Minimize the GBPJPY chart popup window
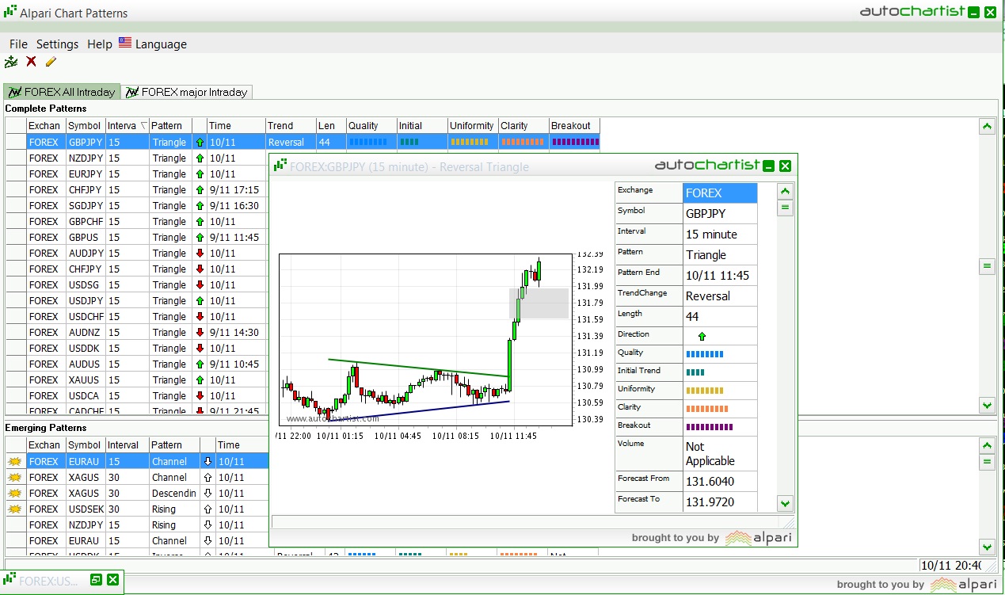Image resolution: width=1005 pixels, height=595 pixels. tap(767, 166)
